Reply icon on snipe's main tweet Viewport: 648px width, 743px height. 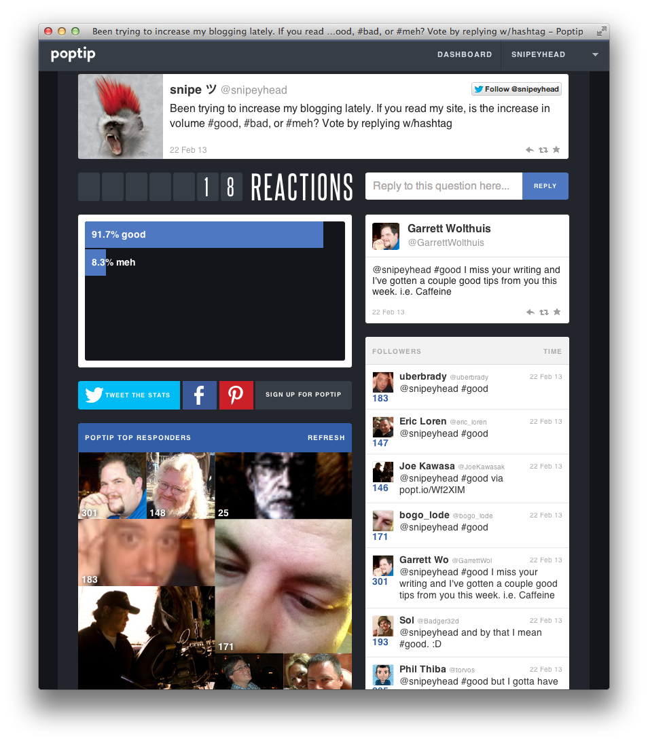pos(530,149)
